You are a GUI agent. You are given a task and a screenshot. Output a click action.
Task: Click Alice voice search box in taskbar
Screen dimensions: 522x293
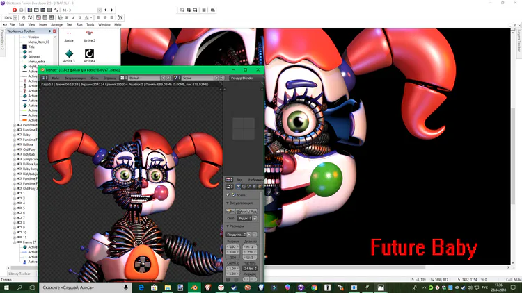tap(86, 287)
